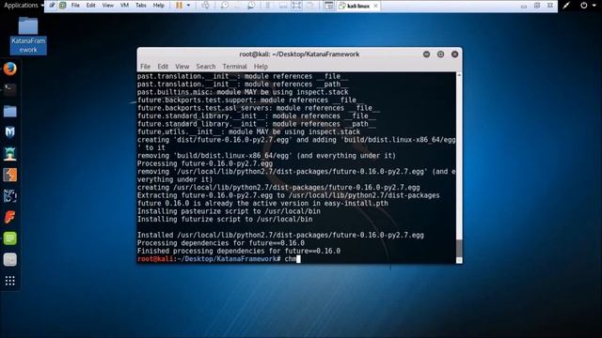
Task: Click the terminal vertical scrollbar
Action: point(459,167)
